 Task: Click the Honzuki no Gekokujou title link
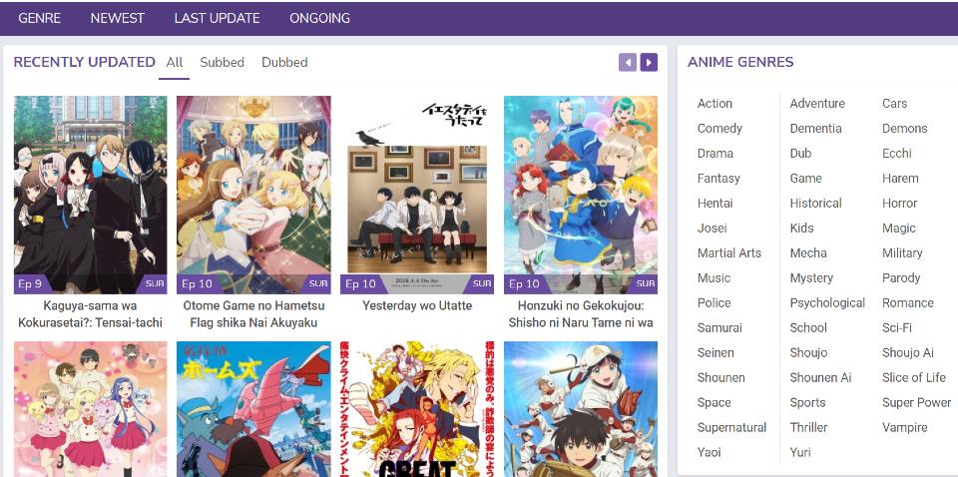(581, 314)
